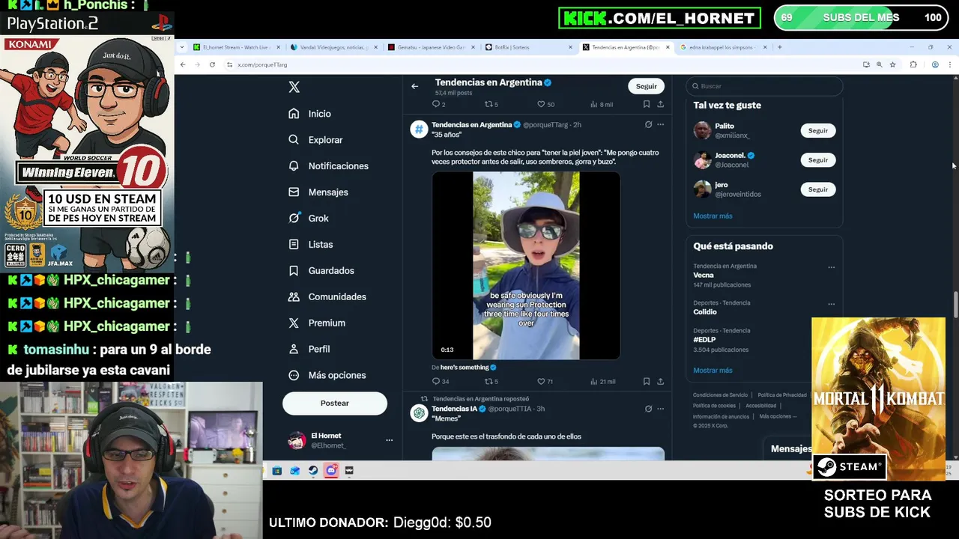This screenshot has height=539, width=959.
Task: Expand Más opciones in the sidebar
Action: pyautogui.click(x=327, y=376)
